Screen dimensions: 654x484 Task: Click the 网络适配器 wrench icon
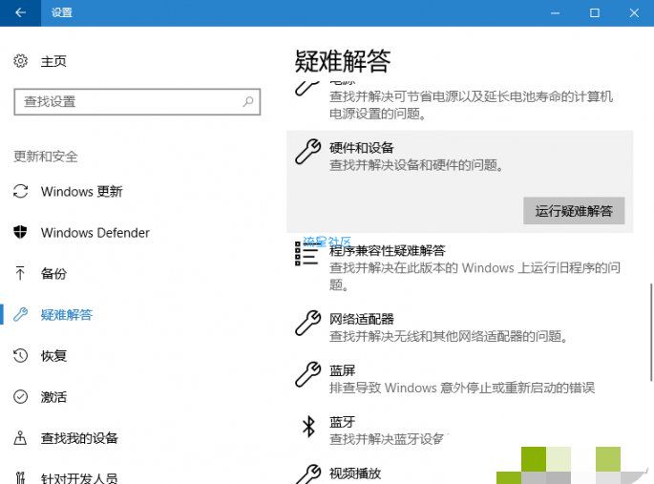coord(307,323)
